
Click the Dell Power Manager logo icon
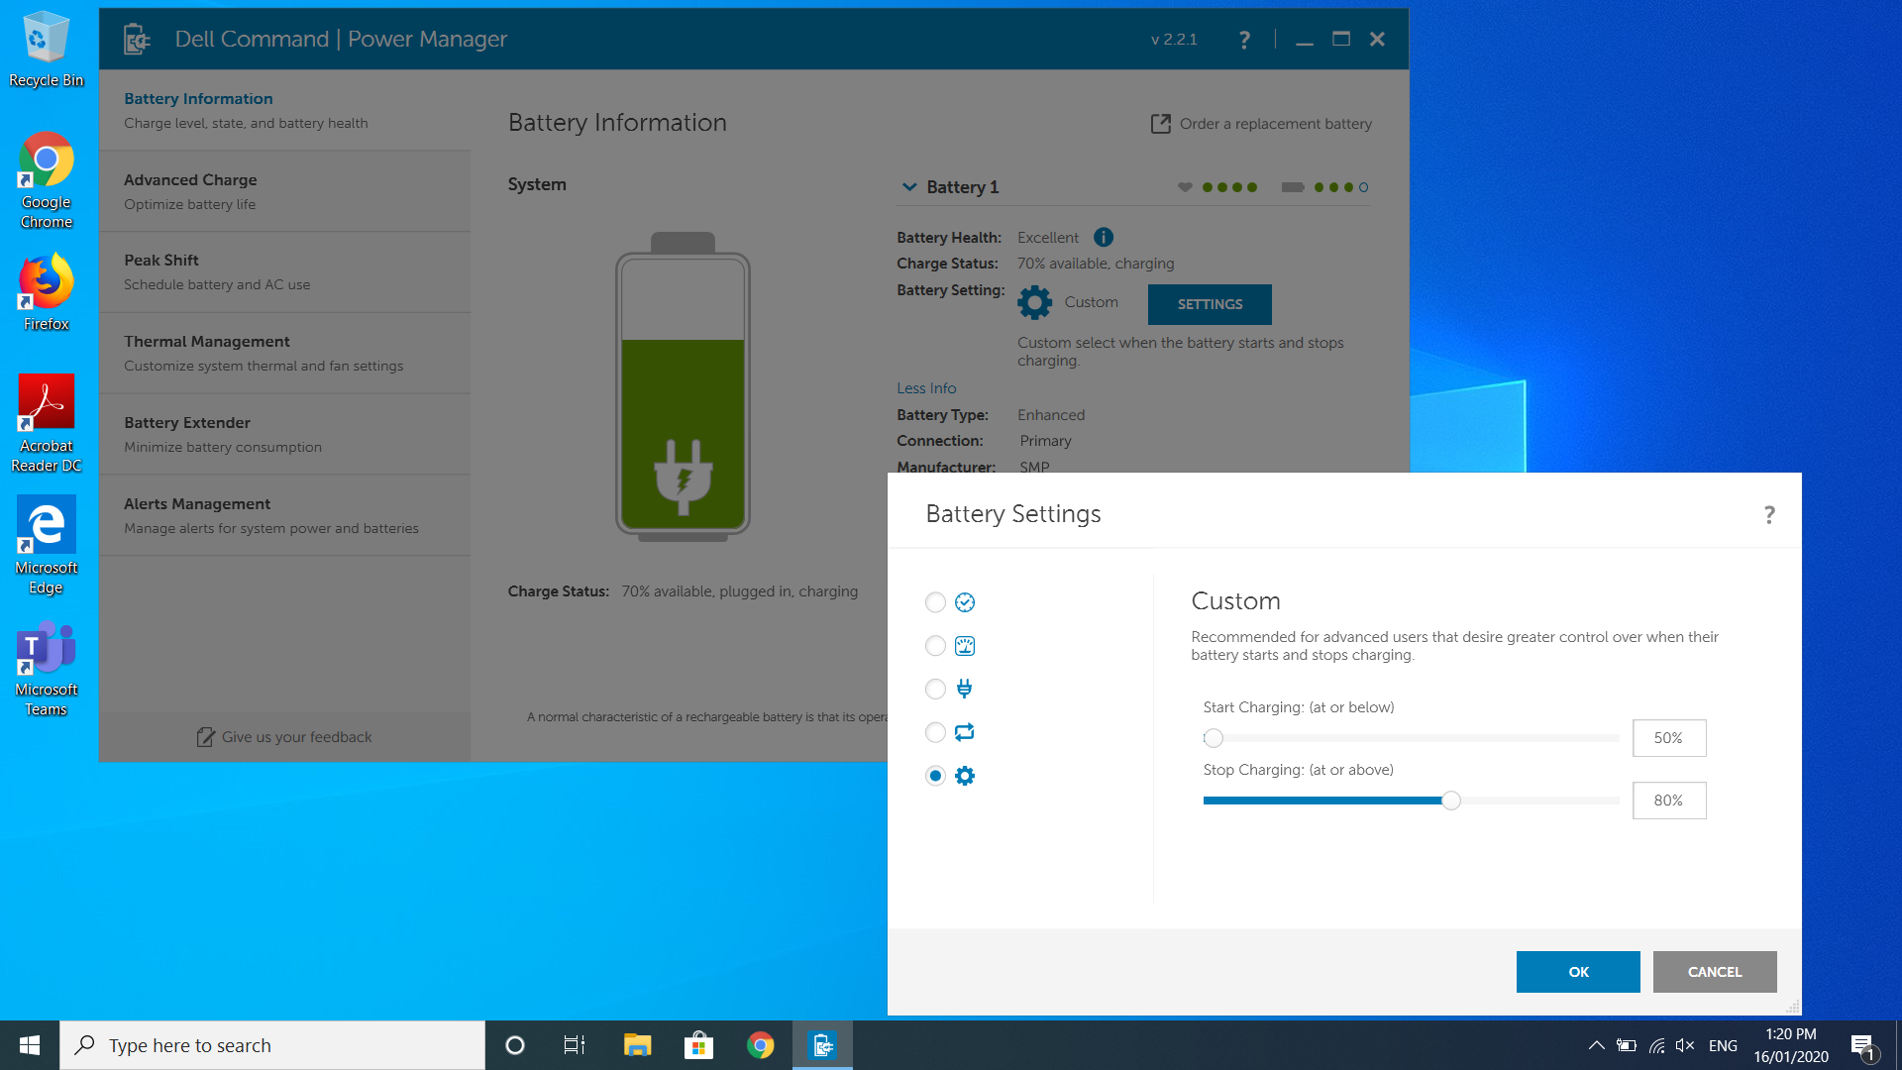point(136,39)
